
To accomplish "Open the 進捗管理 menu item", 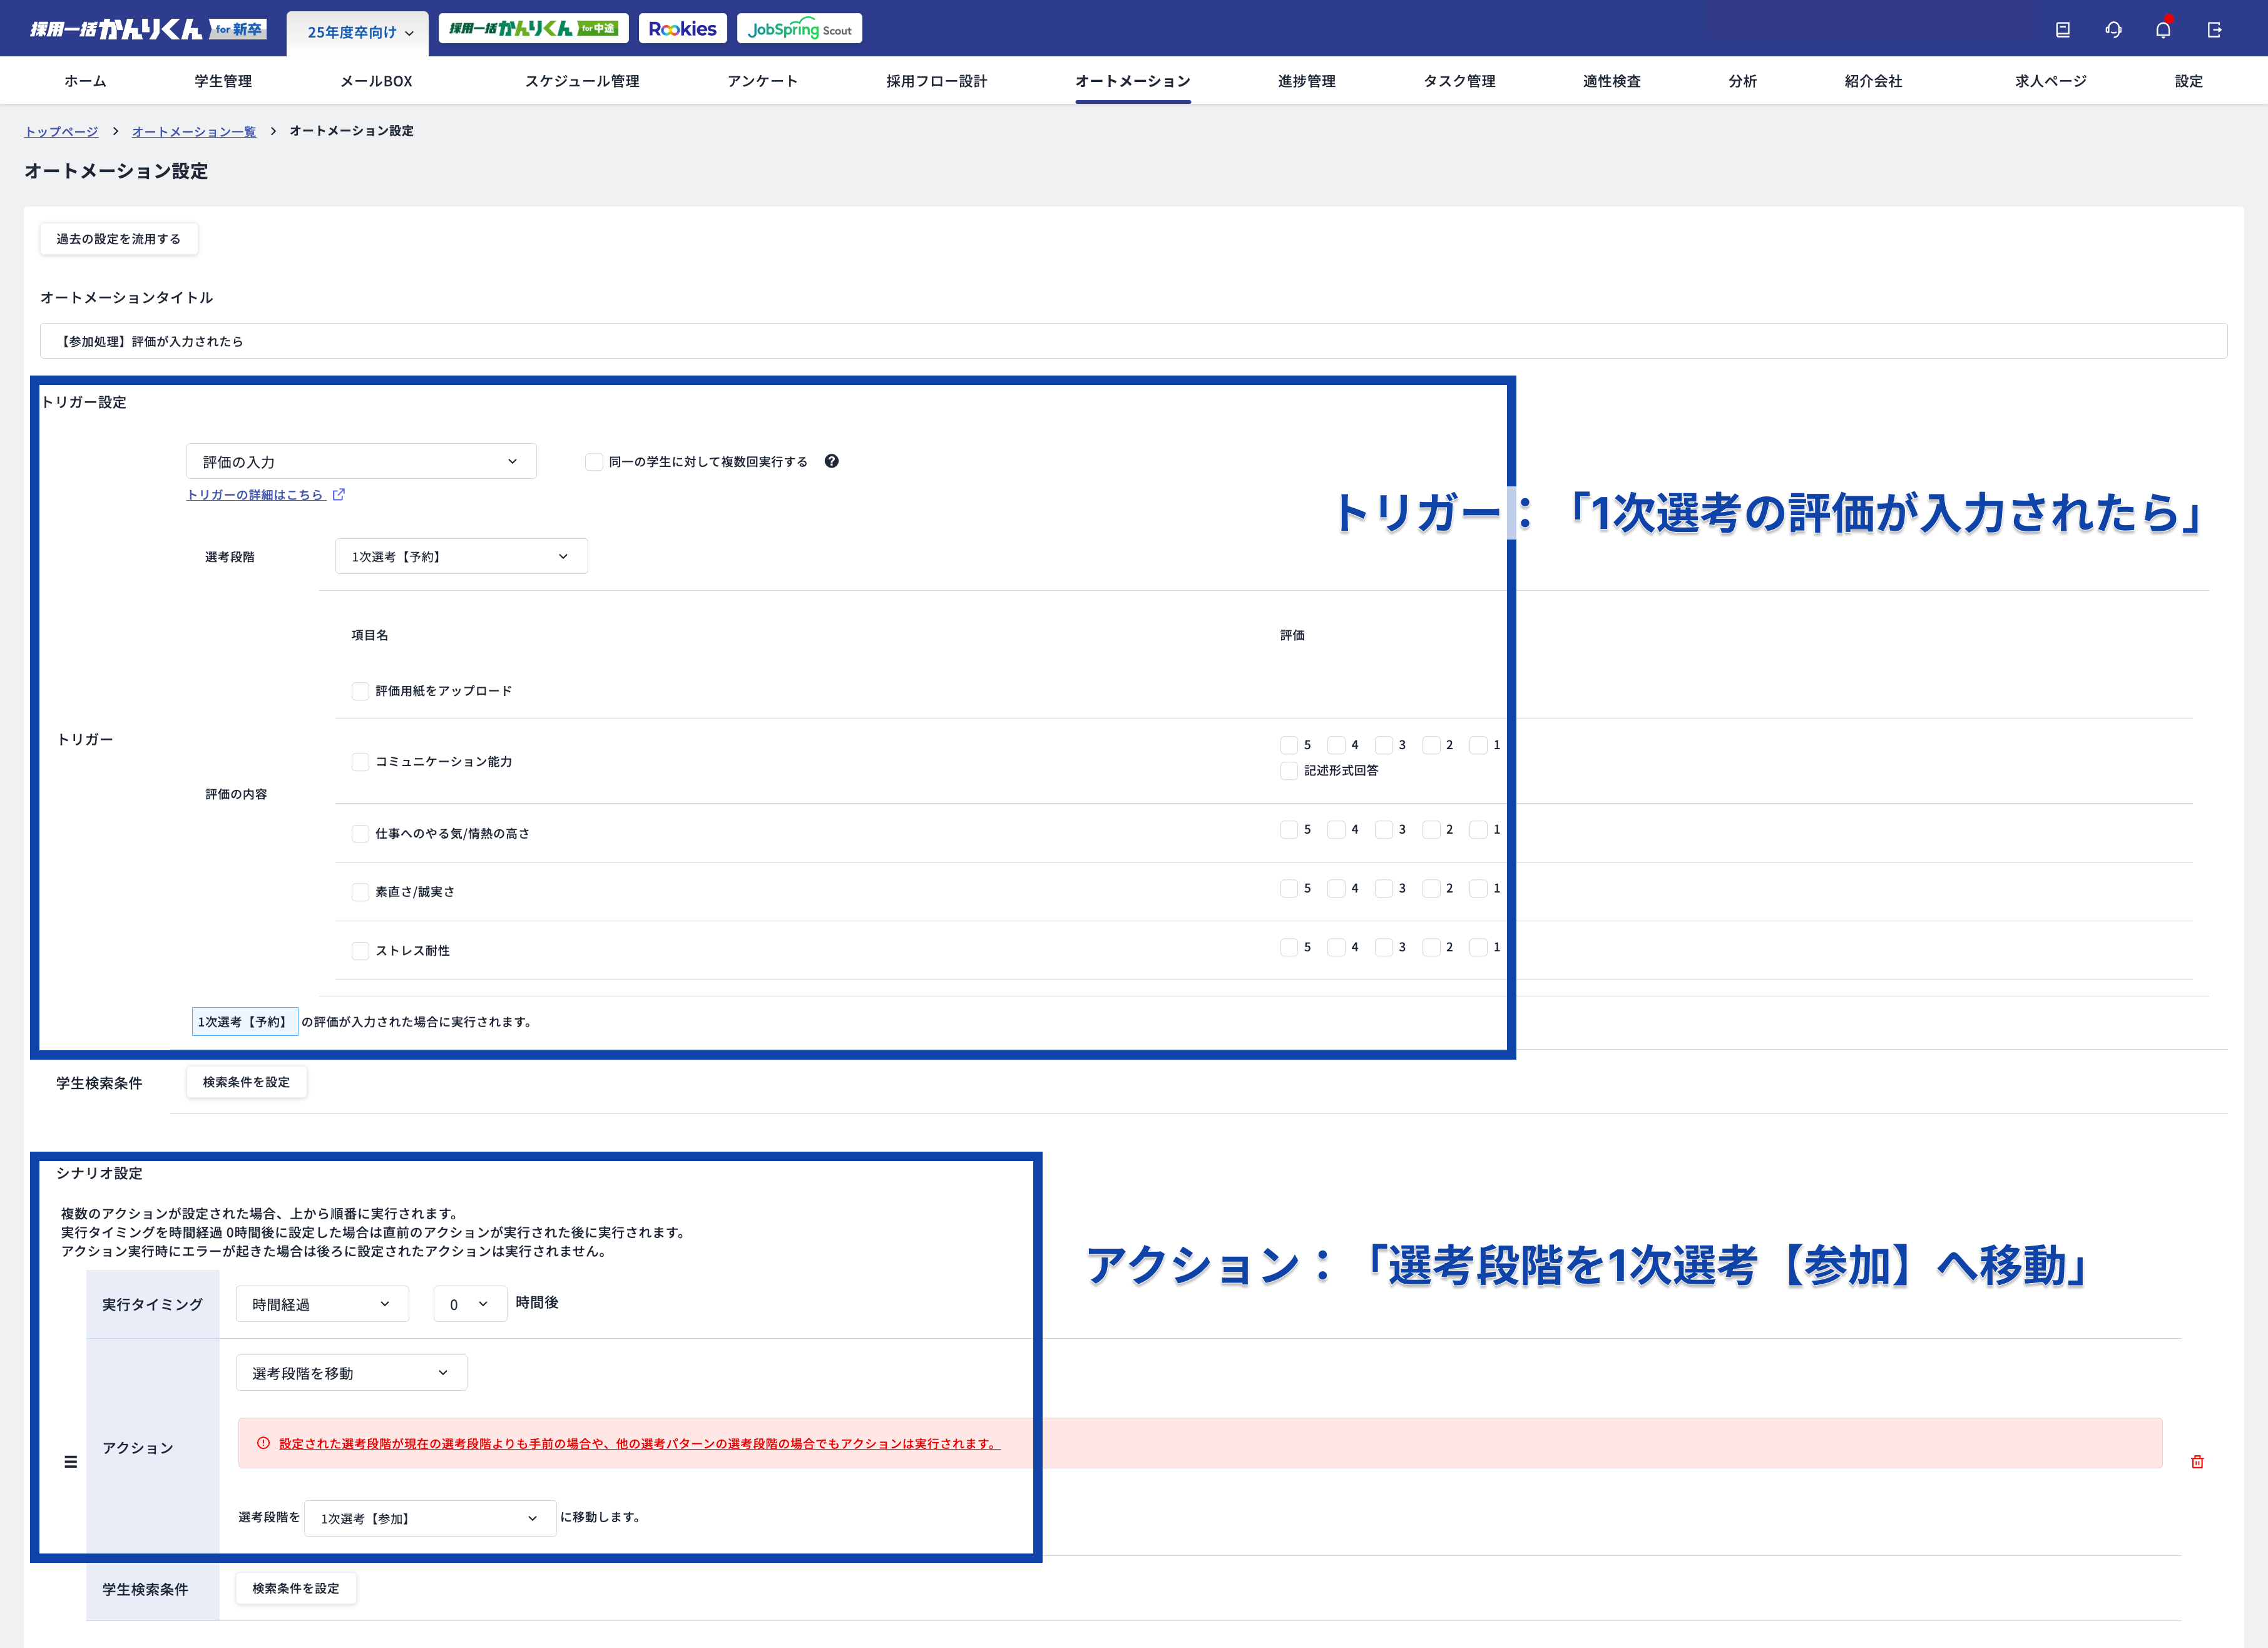I will coord(1306,81).
